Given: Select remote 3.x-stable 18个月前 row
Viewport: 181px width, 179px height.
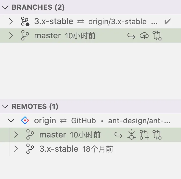Looking at the screenshot, I should [90, 149].
